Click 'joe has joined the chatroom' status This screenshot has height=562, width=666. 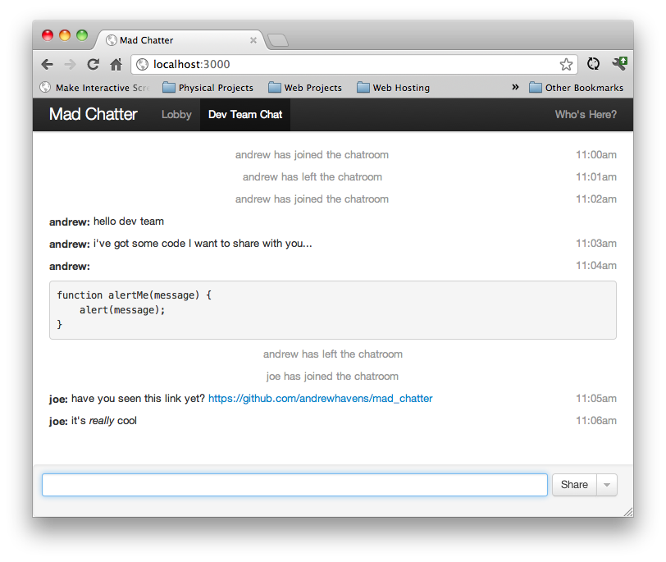332,377
